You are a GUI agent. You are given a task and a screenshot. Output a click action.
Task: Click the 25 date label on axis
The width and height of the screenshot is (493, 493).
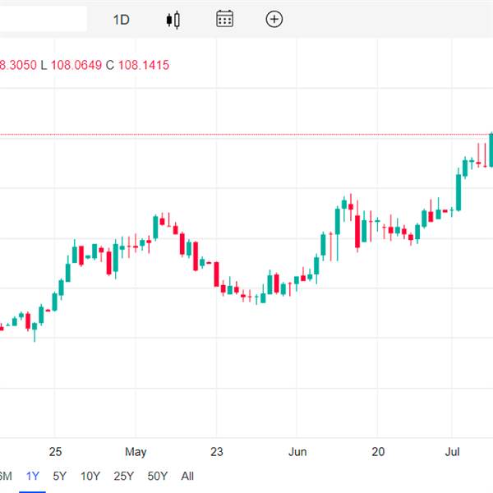[55, 452]
